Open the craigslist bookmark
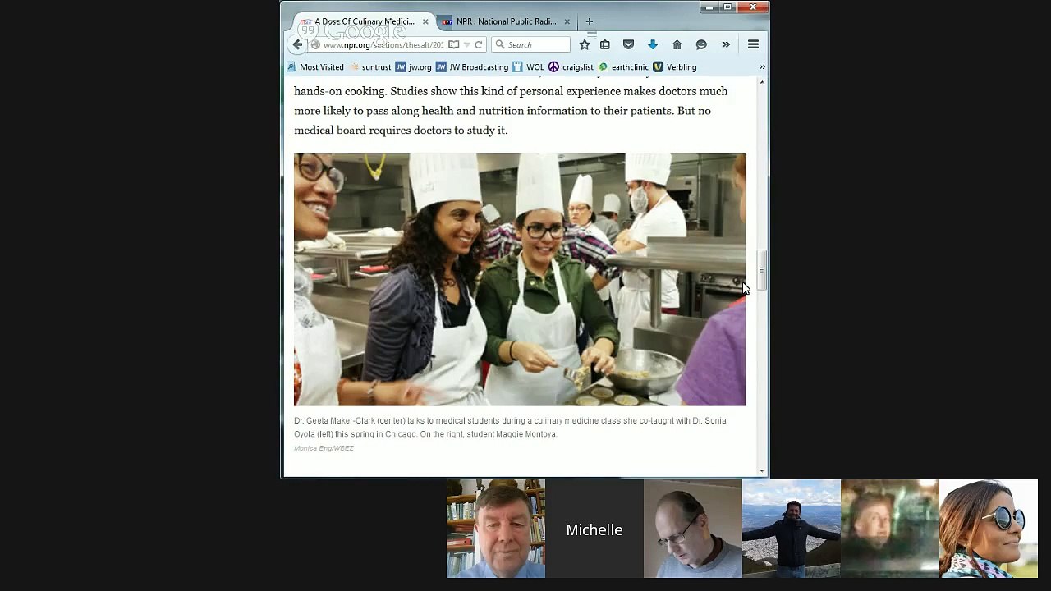 (x=571, y=67)
